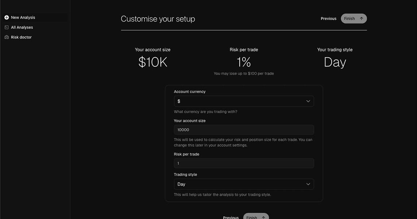The width and height of the screenshot is (417, 219).
Task: Click the chevron on the currency selector
Action: (x=308, y=101)
